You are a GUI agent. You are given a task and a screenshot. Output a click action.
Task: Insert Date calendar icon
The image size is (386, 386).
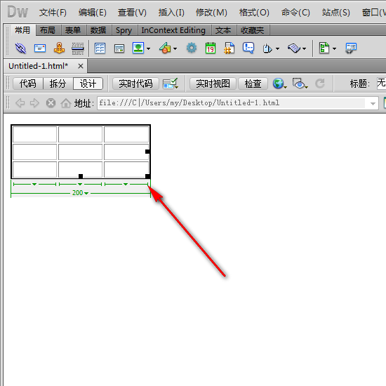point(211,48)
